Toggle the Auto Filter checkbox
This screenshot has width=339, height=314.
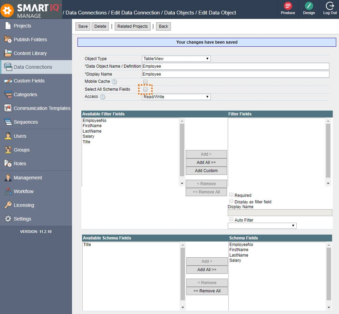231,219
